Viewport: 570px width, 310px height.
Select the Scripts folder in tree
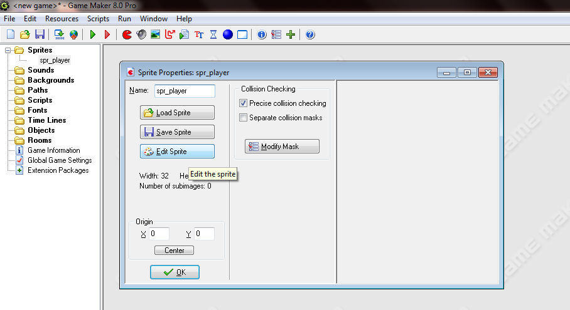(x=40, y=100)
